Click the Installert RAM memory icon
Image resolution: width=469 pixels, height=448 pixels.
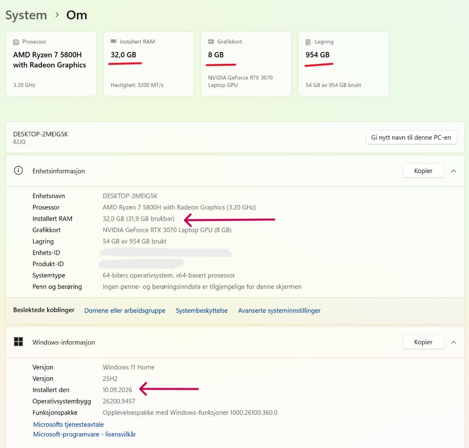(113, 41)
